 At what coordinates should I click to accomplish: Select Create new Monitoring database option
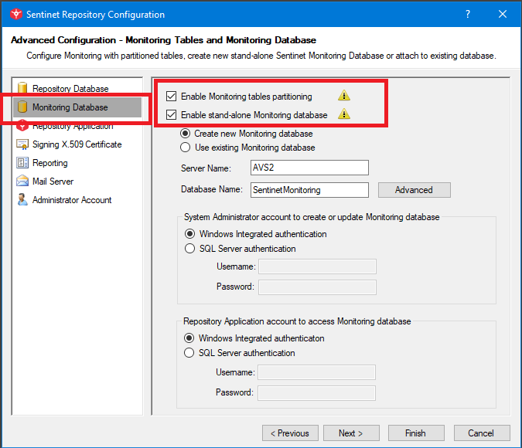(x=185, y=134)
